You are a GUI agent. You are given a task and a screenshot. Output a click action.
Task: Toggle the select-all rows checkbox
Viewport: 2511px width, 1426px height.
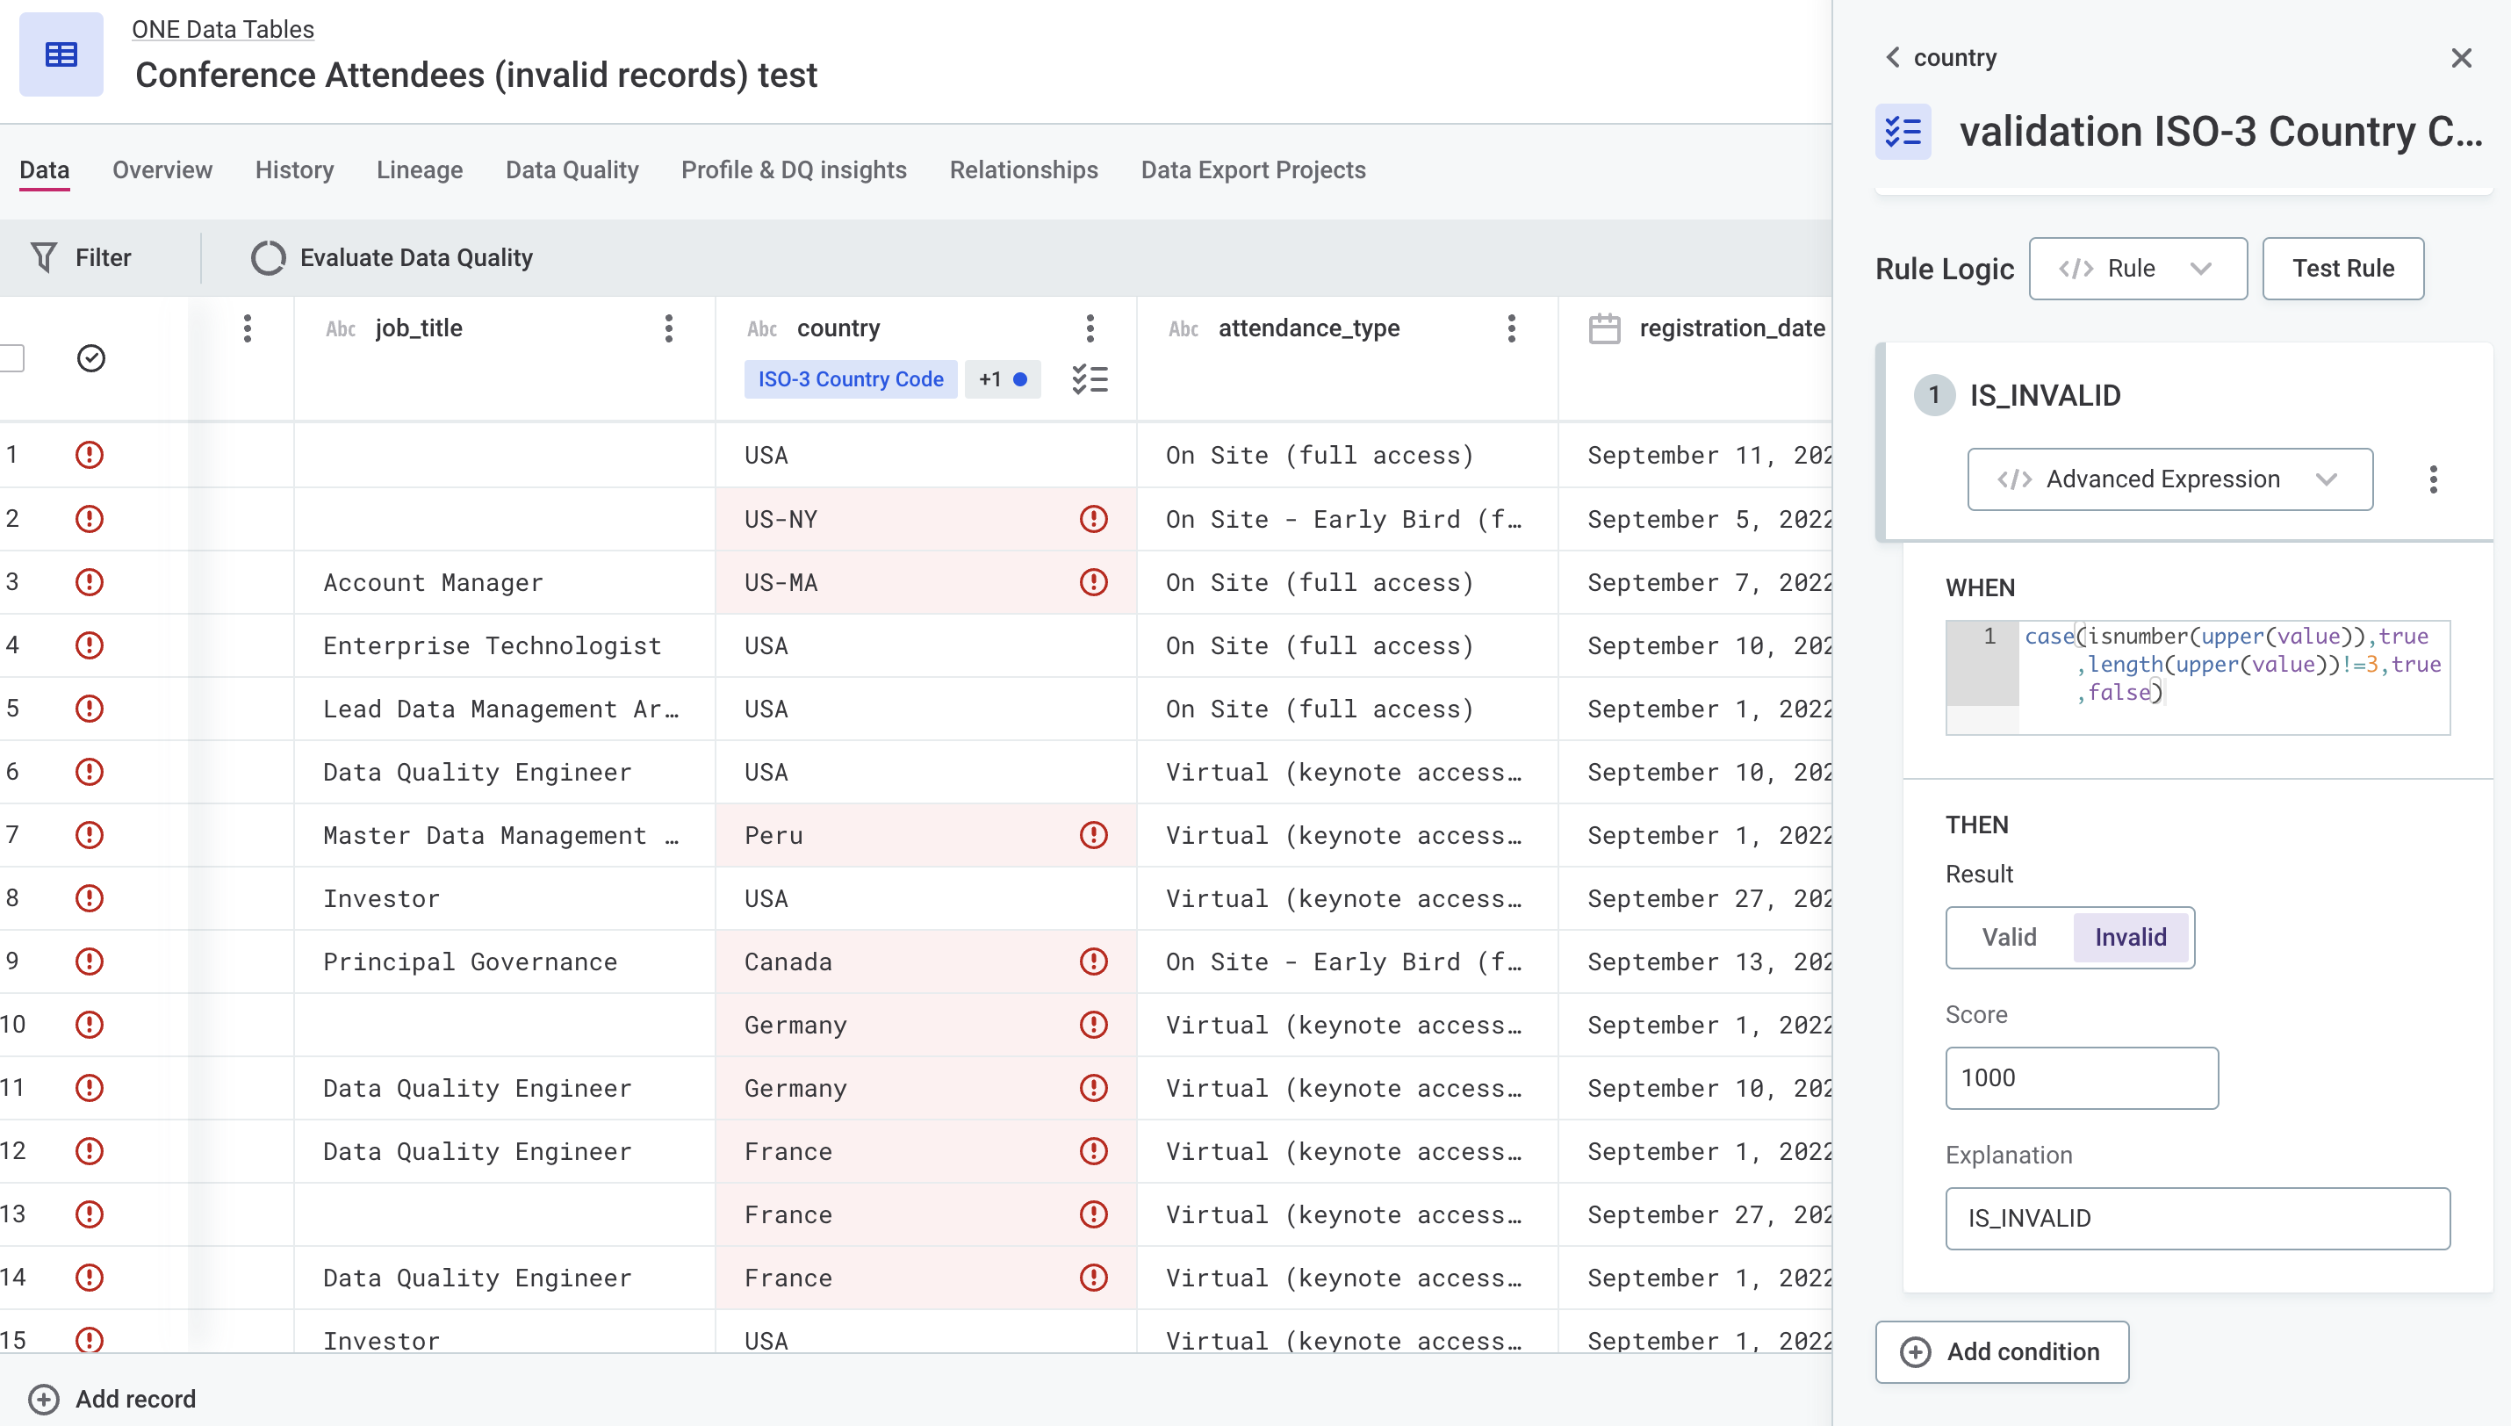click(x=11, y=358)
